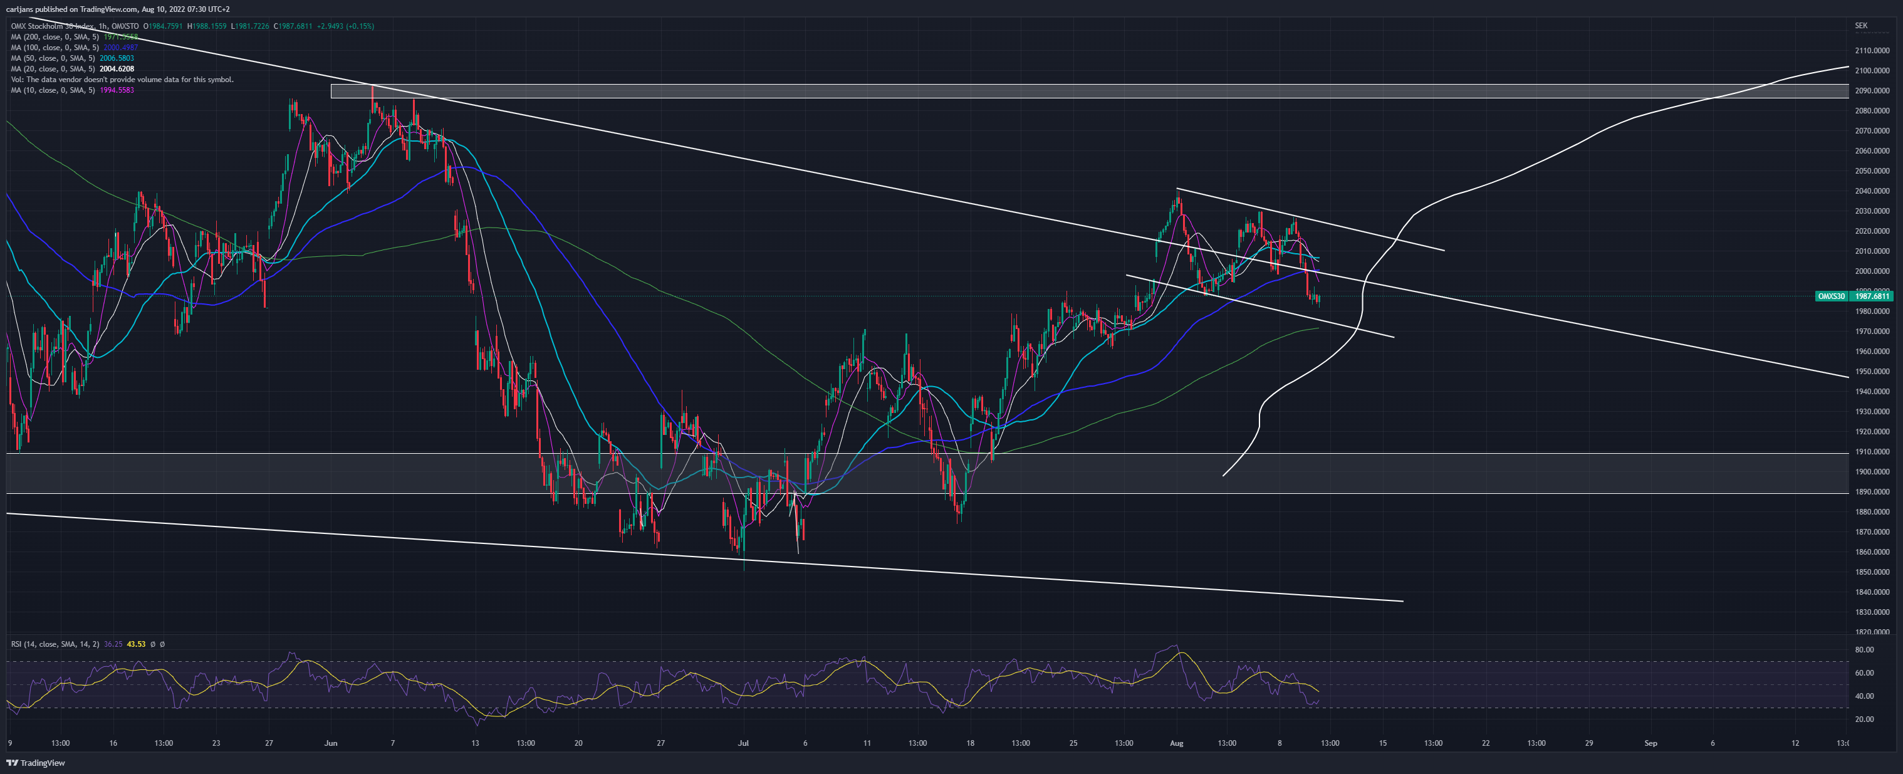Click the Jul marker on the time axis

tap(743, 743)
